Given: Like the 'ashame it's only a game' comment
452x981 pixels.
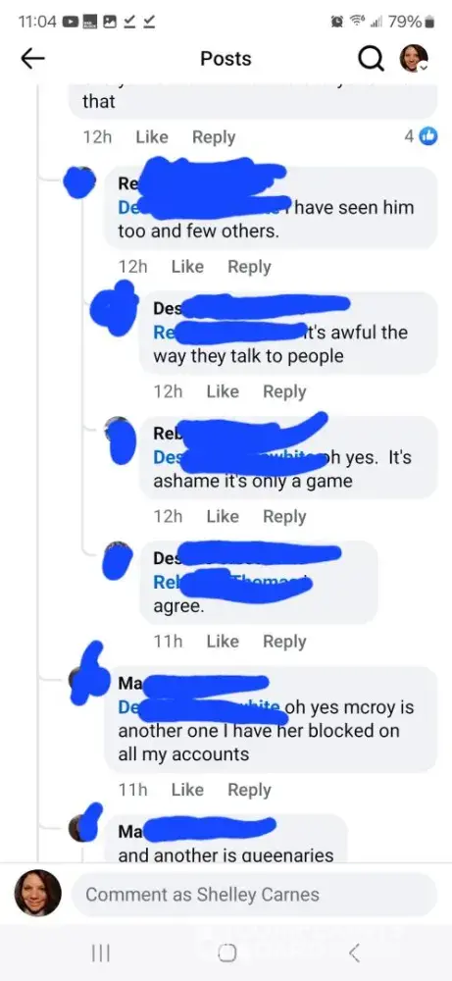Looking at the screenshot, I should point(223,516).
